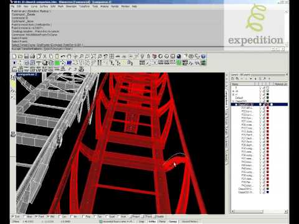This screenshot has height=224, width=299.
Task: Select the Default layer row
Action: point(259,98)
